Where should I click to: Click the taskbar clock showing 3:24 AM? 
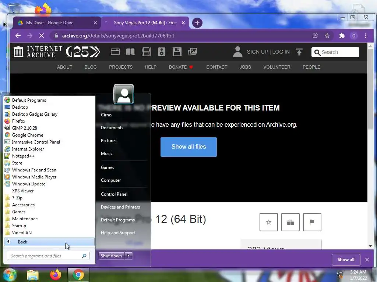358,275
